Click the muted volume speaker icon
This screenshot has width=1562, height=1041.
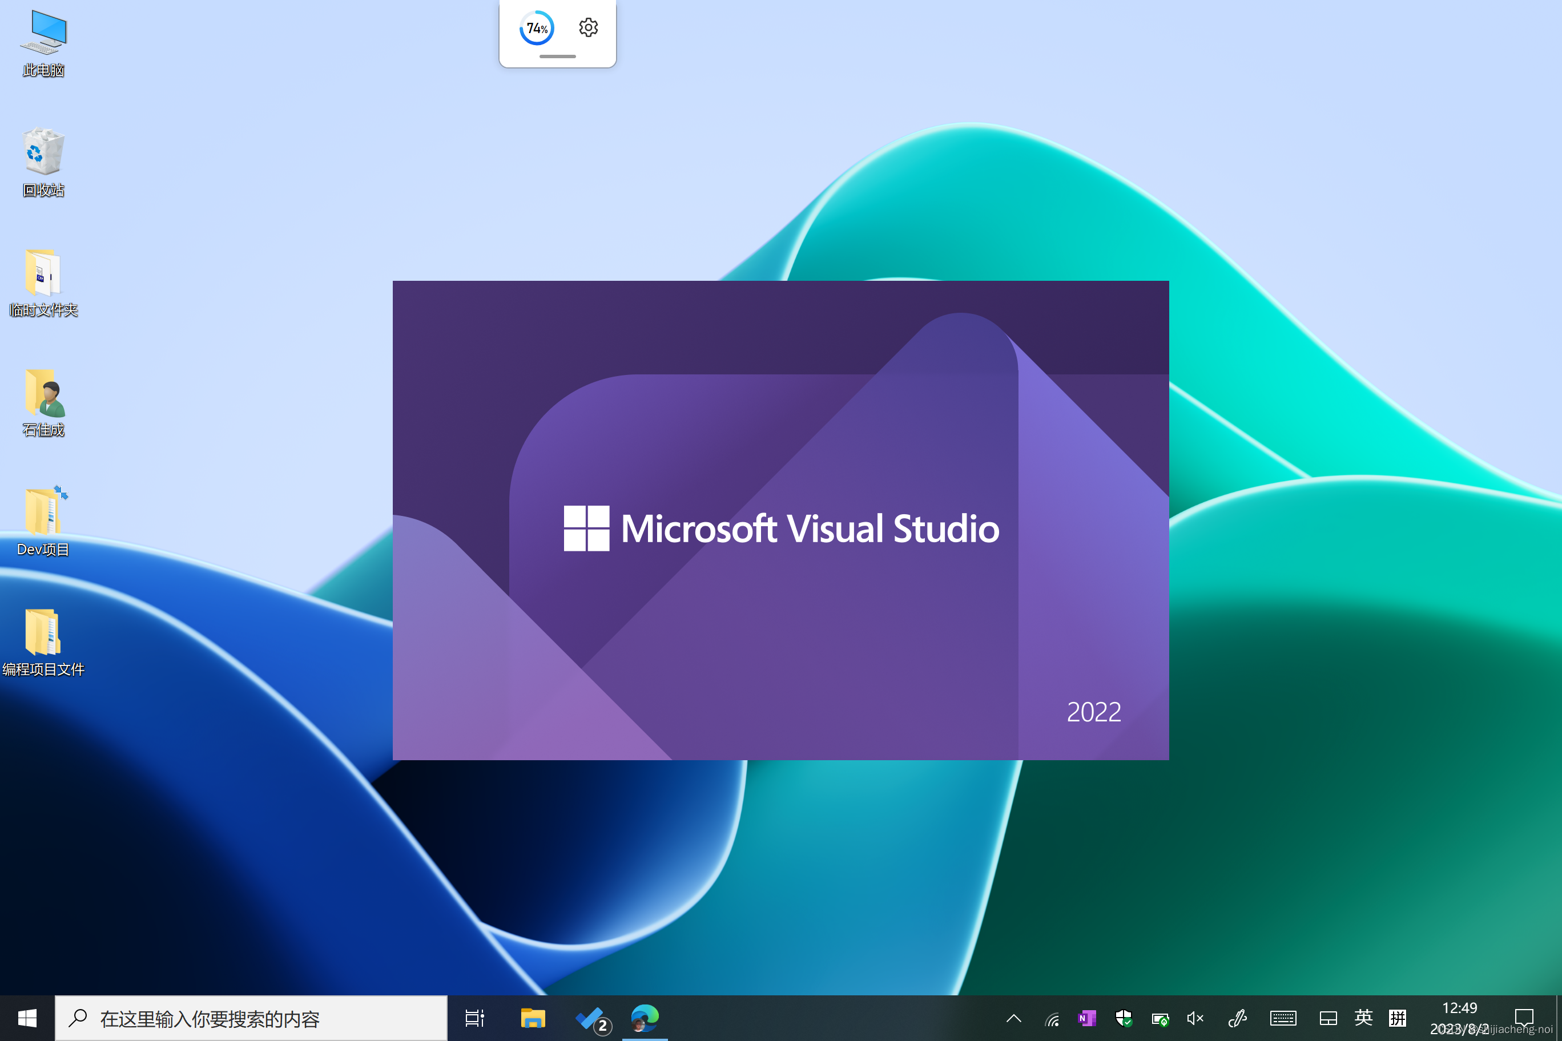1195,1018
